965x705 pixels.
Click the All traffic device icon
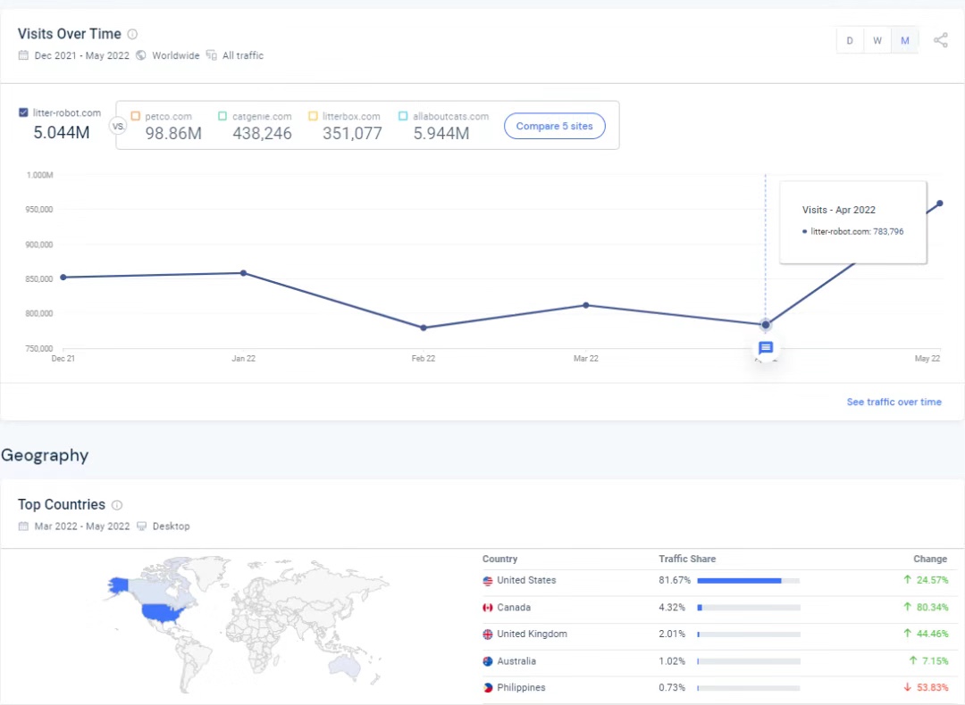(x=212, y=55)
